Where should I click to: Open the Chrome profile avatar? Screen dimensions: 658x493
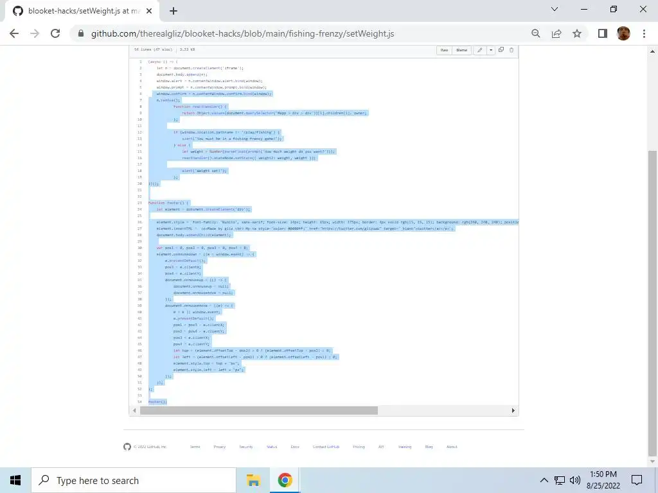[623, 33]
